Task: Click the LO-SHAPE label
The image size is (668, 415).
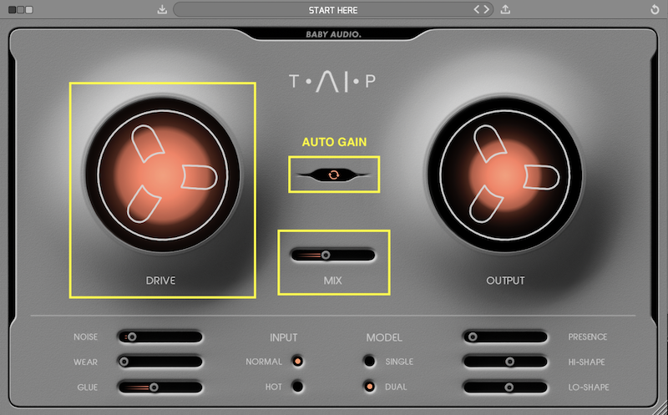Action: (x=589, y=387)
